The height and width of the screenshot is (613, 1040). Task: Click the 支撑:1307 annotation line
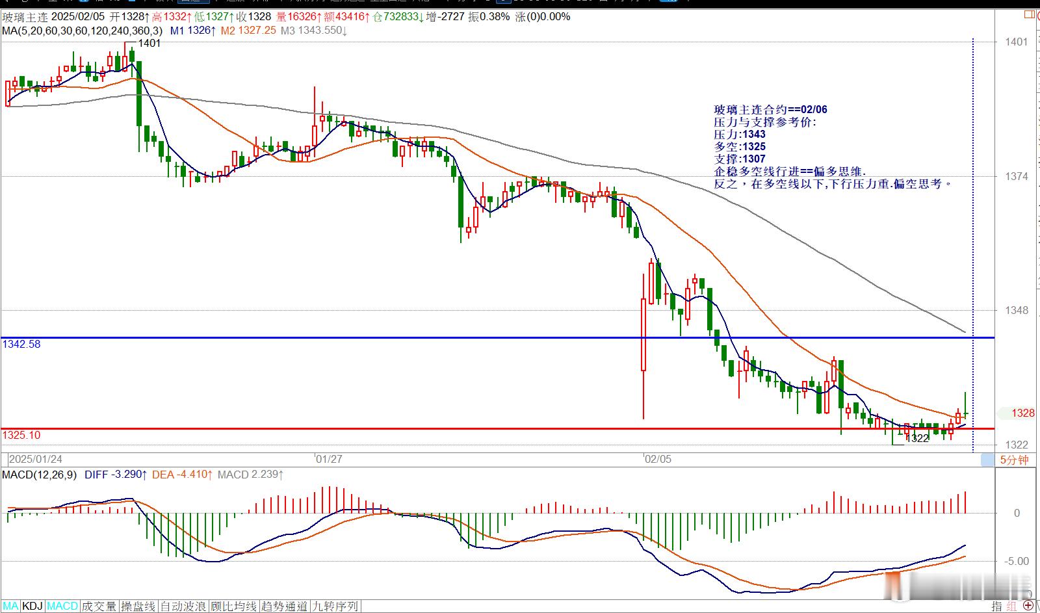(740, 159)
